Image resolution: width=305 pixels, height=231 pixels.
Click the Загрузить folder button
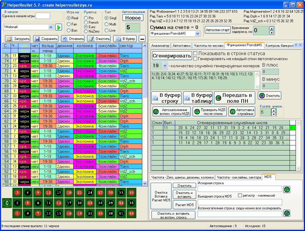click(18, 39)
